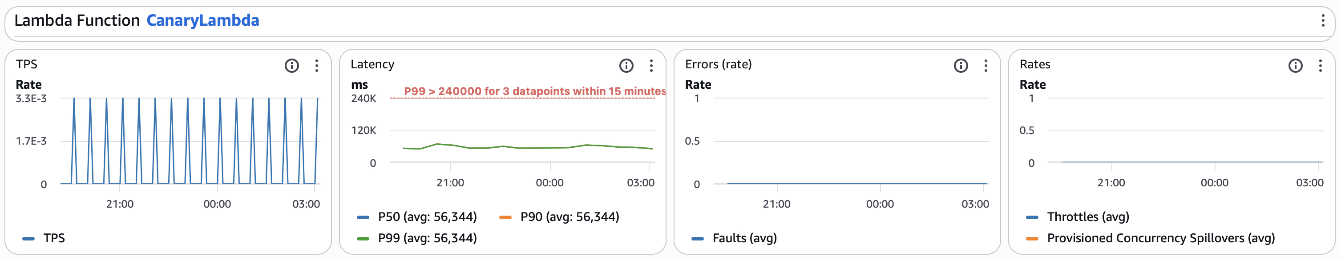Open the CanaryLambda function link

(202, 20)
